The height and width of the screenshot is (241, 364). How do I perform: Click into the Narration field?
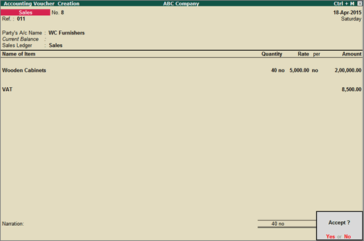point(139,224)
